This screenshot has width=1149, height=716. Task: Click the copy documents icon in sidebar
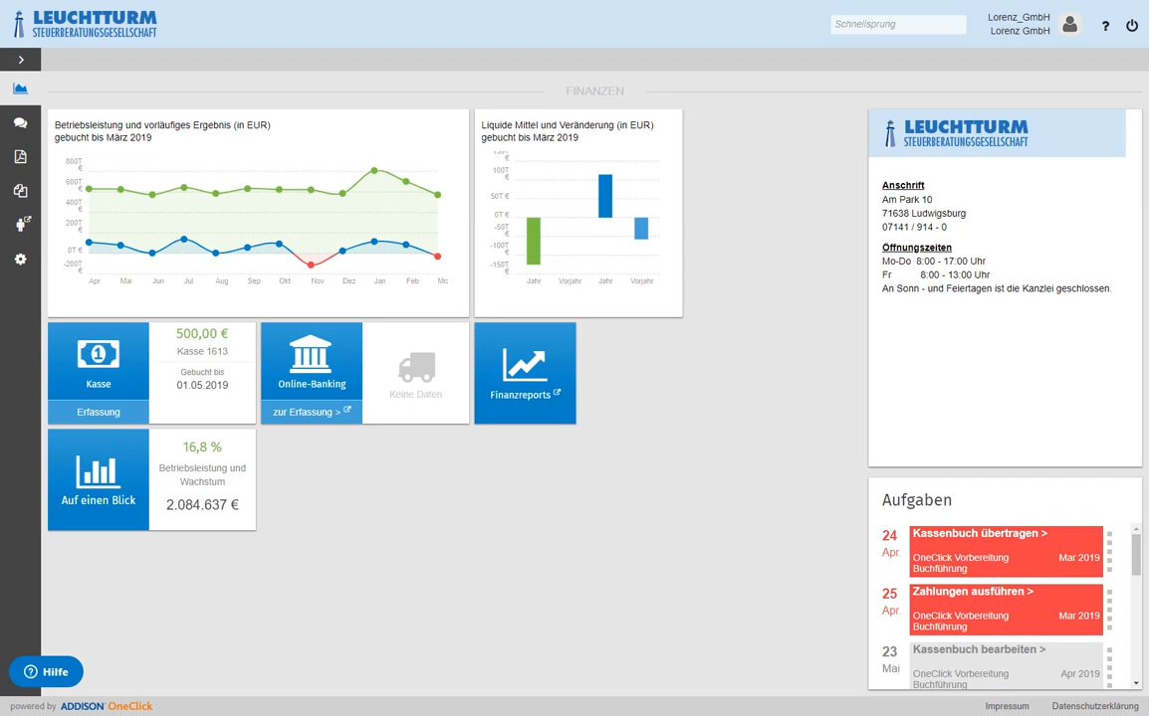pos(20,191)
